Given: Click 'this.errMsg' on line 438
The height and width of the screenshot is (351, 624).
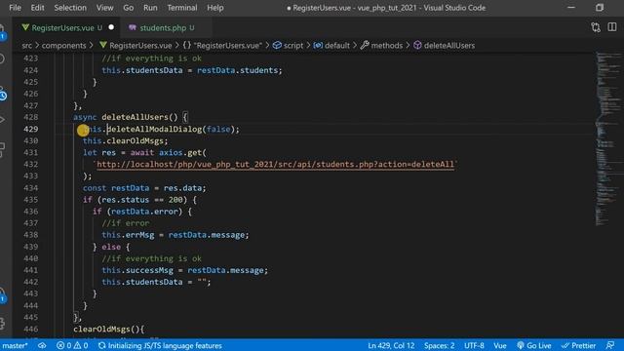Looking at the screenshot, I should point(128,235).
